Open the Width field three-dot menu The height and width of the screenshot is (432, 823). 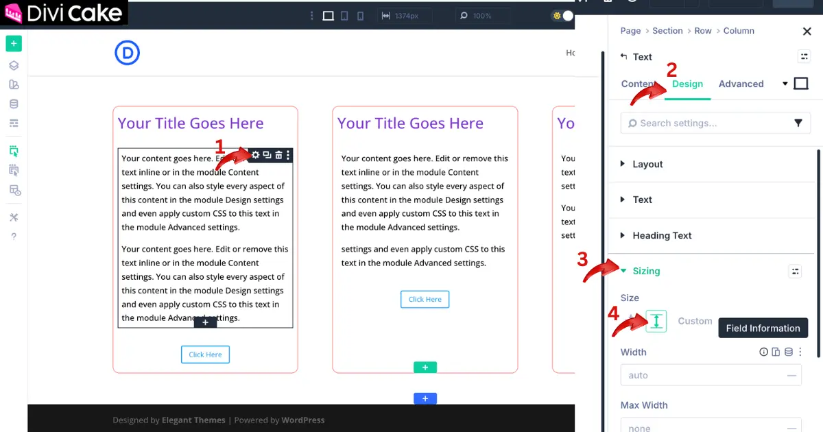800,352
